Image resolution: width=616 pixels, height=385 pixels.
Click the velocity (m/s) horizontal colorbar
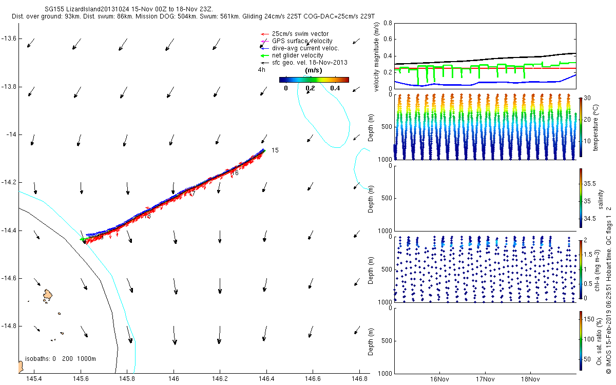[x=314, y=80]
